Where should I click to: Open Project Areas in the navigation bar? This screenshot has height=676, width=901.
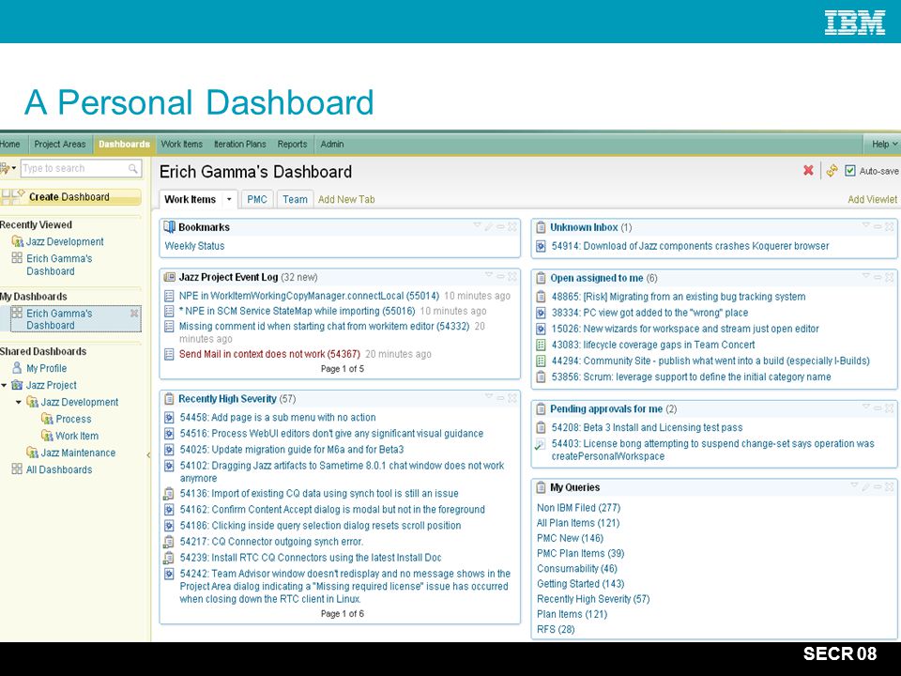tap(60, 145)
